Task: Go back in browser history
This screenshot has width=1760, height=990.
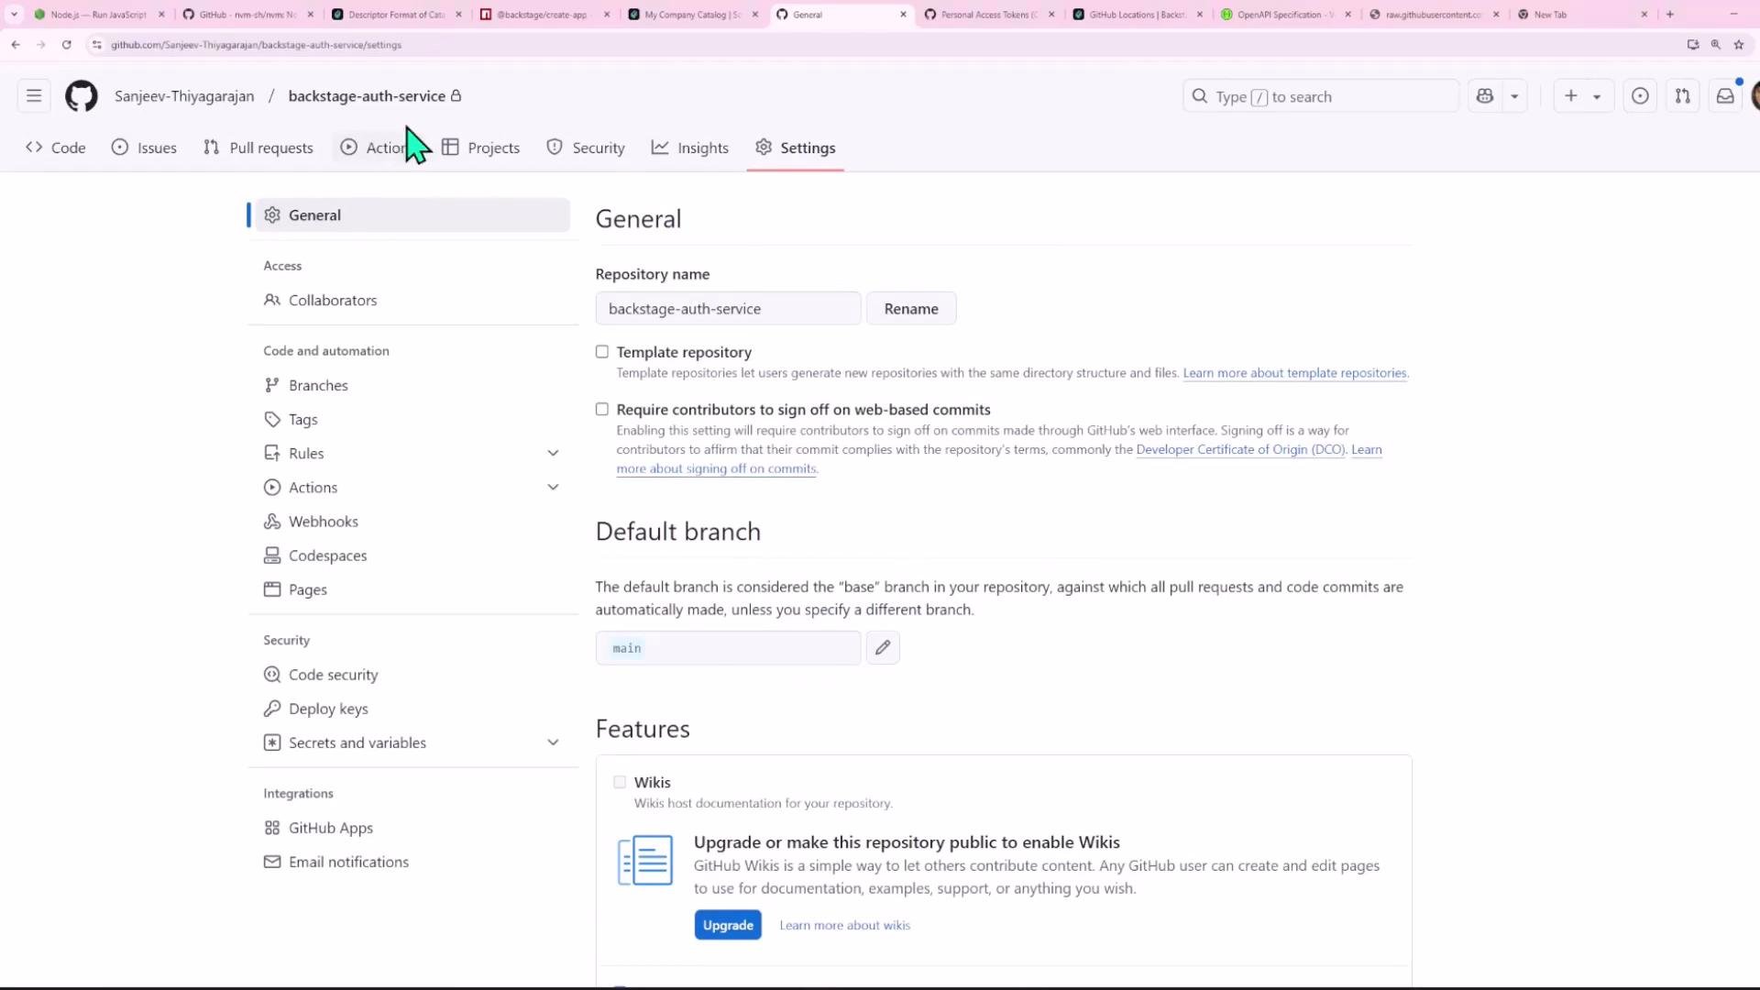Action: point(16,44)
